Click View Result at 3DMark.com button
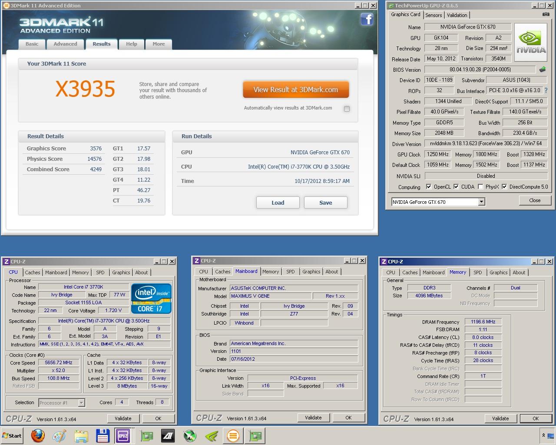The width and height of the screenshot is (556, 445). coord(296,90)
